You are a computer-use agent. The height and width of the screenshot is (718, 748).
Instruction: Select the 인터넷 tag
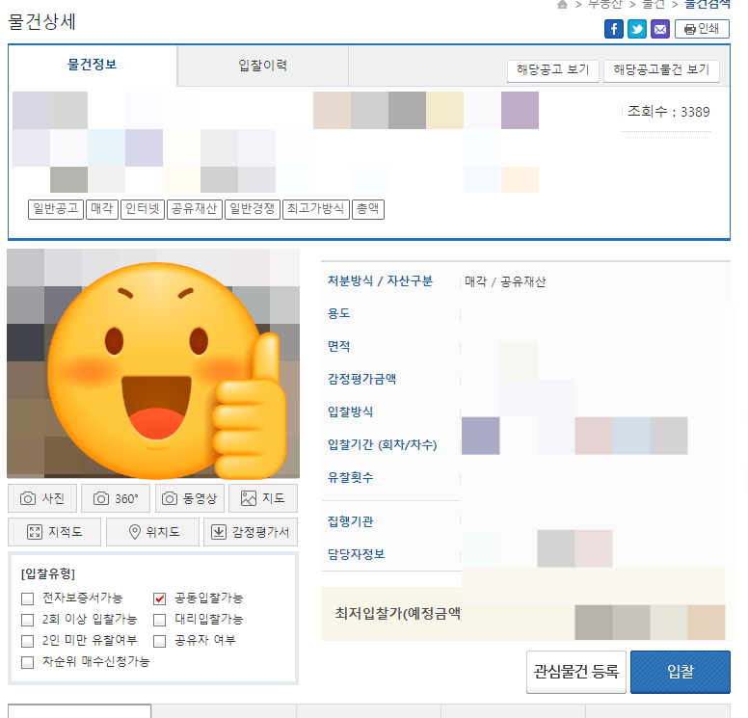[x=142, y=209]
